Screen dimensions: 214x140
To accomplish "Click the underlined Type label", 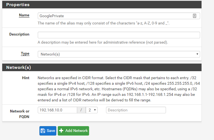I will coord(25,54).
